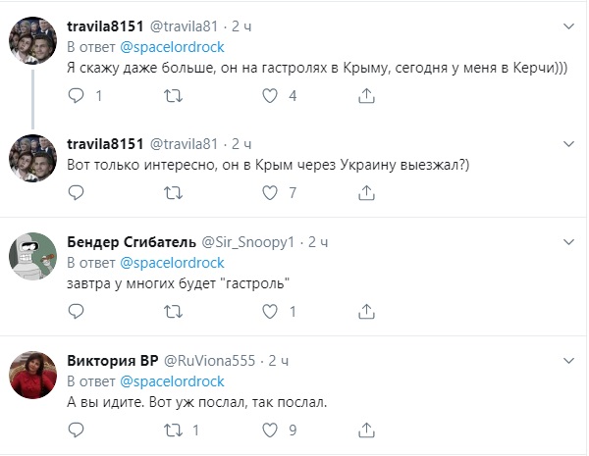
Task: Open options chevron on second travila8151 tweet
Action: pyautogui.click(x=567, y=143)
